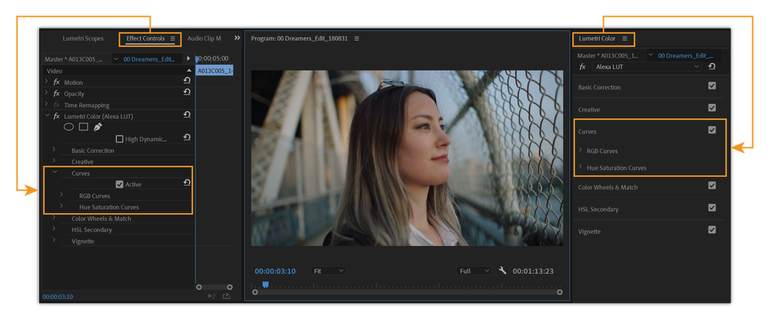Collapse the Curves group in Effect Controls

(55, 172)
